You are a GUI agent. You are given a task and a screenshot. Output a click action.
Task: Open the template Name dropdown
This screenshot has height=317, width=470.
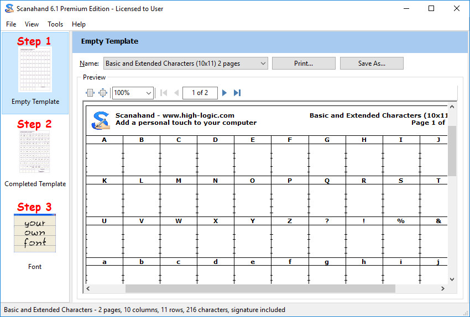pyautogui.click(x=186, y=64)
